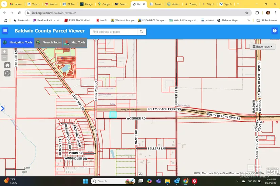The image size is (280, 186).
Task: Expand the bottom panel chevron
Action: click(140, 175)
